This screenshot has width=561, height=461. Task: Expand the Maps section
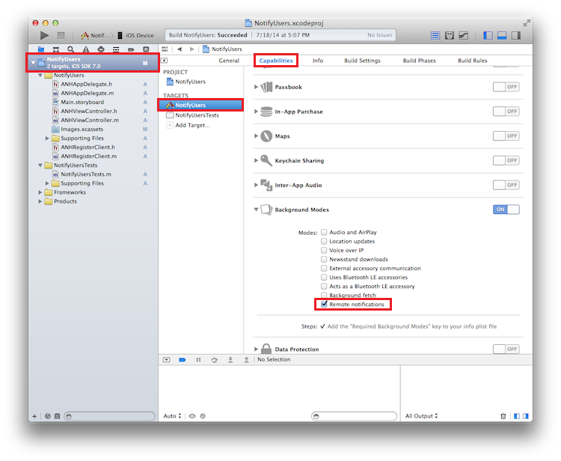(256, 136)
